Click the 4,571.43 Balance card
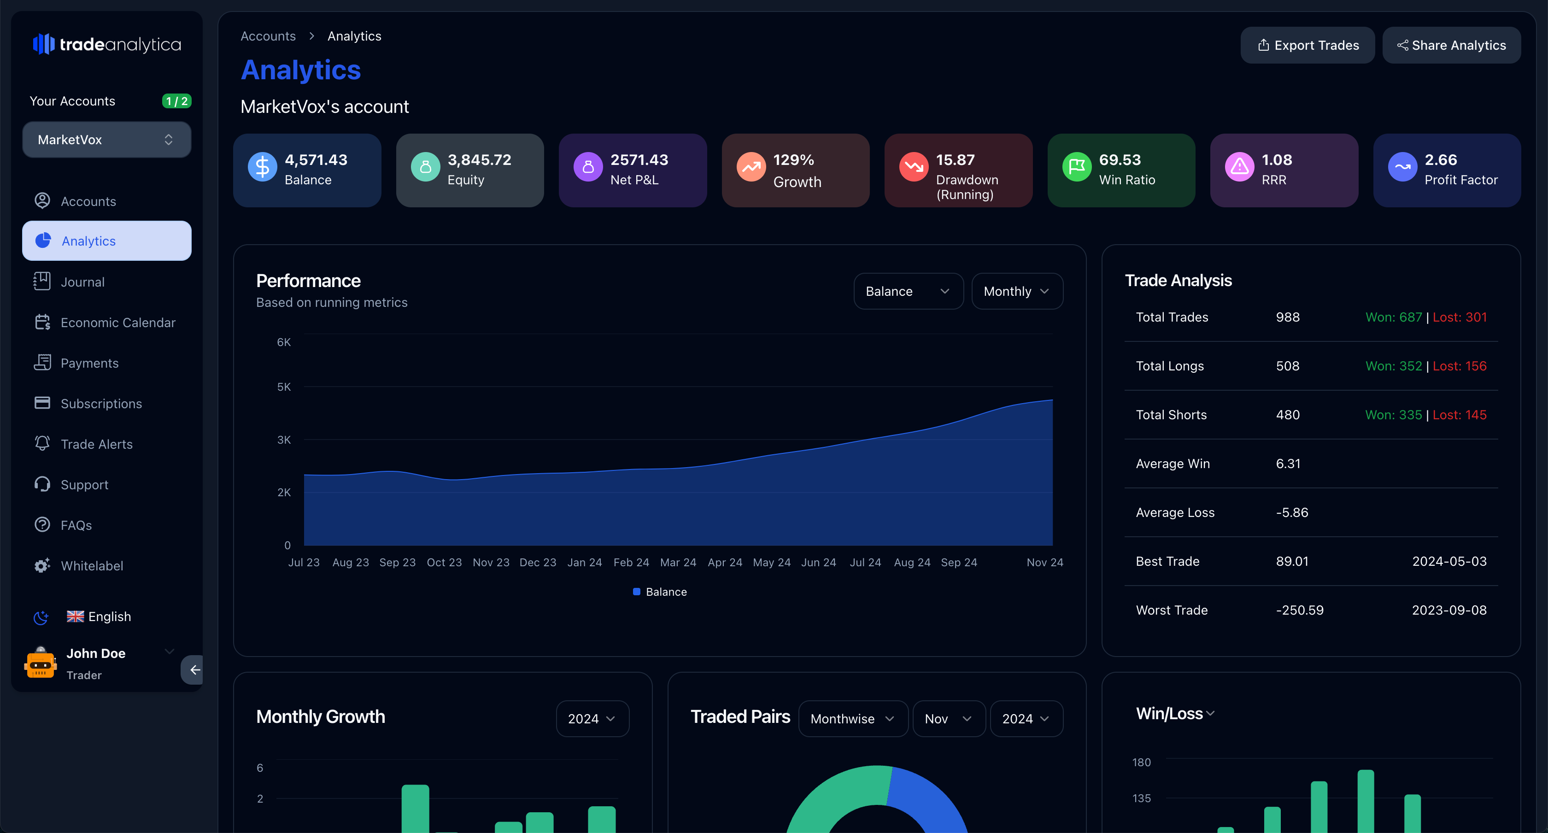 coord(307,170)
